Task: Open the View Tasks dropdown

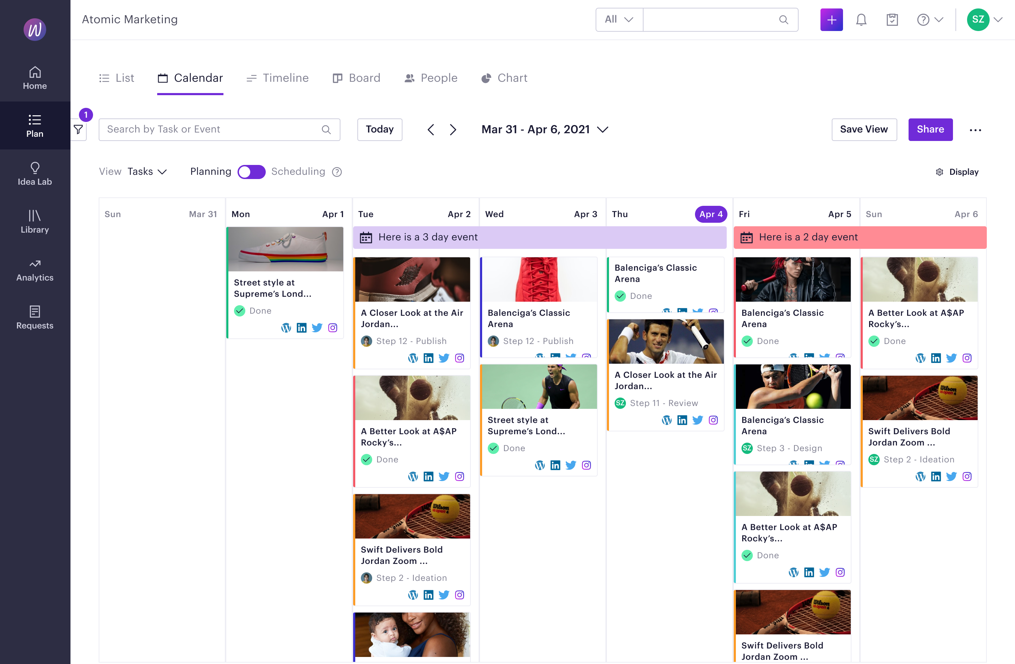Action: click(x=146, y=172)
